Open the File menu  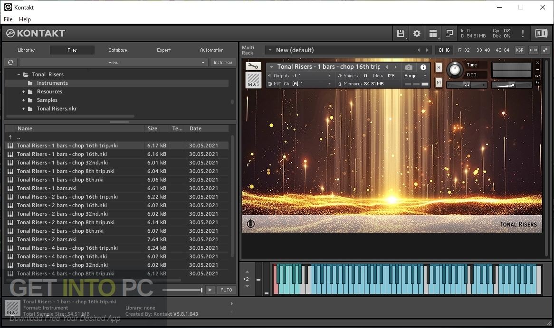(x=8, y=19)
